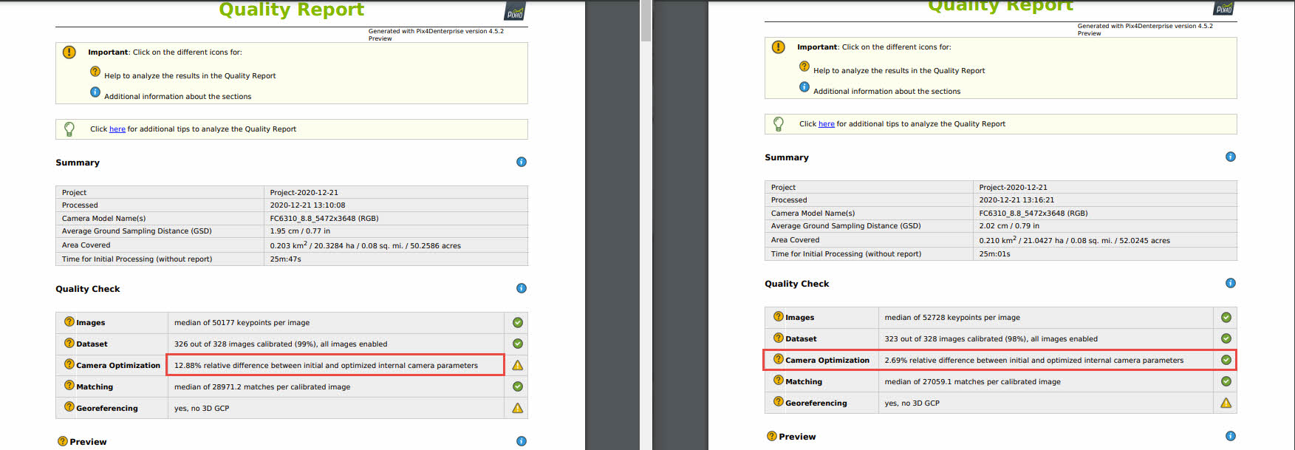Click info icon next to 'Additional information' in left report

coord(95,92)
